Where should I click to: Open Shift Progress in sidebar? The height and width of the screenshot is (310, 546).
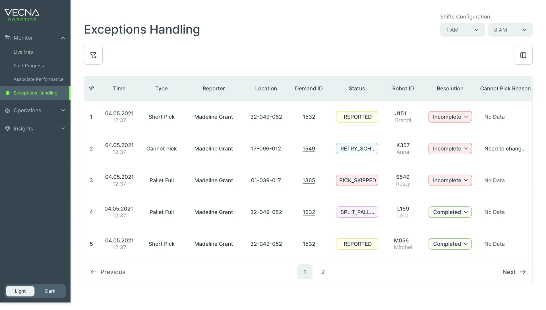tap(29, 66)
